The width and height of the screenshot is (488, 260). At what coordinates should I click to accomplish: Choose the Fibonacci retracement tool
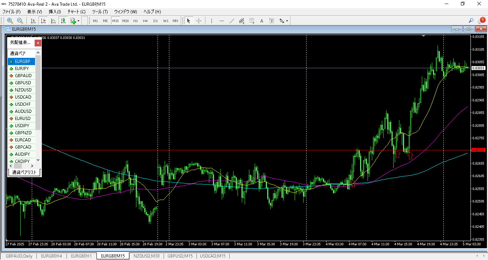pos(252,21)
